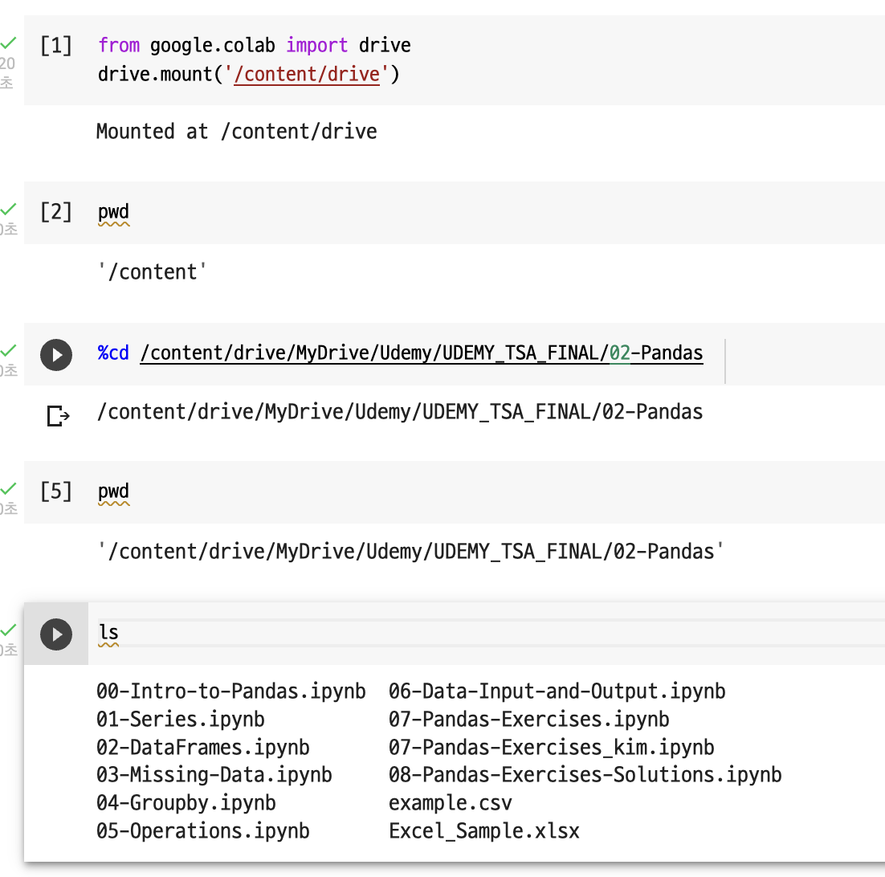
Task: Click the green checkmark beside the ls cell
Action: click(8, 630)
